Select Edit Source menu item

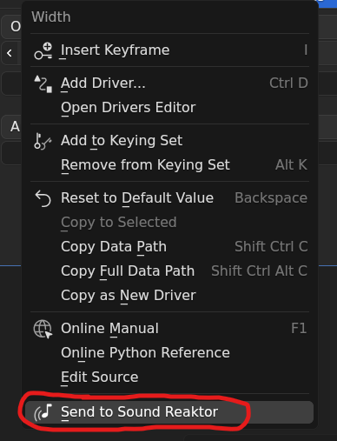click(x=169, y=378)
